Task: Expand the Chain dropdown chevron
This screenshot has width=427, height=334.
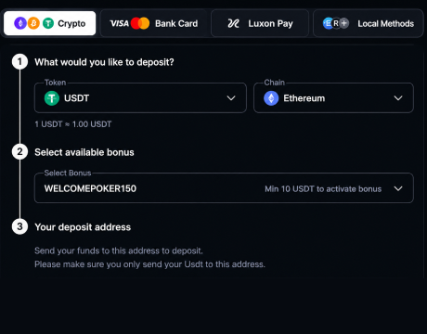Action: click(398, 98)
